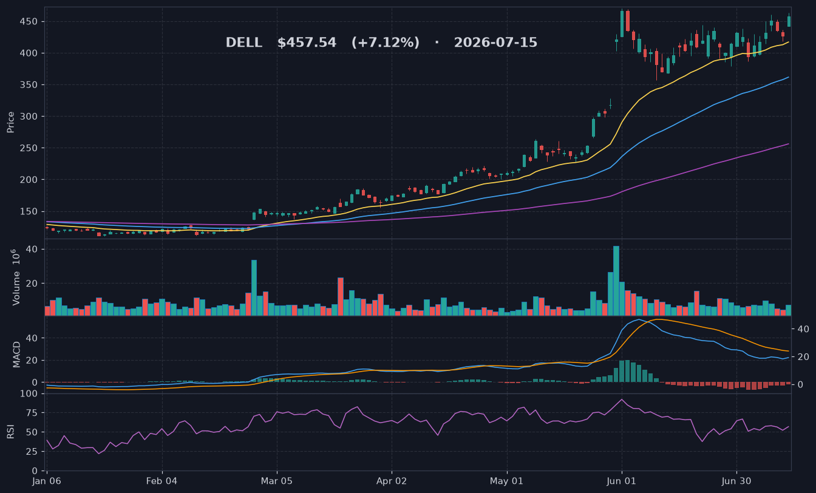Click the 250 price axis tick

click(x=29, y=148)
